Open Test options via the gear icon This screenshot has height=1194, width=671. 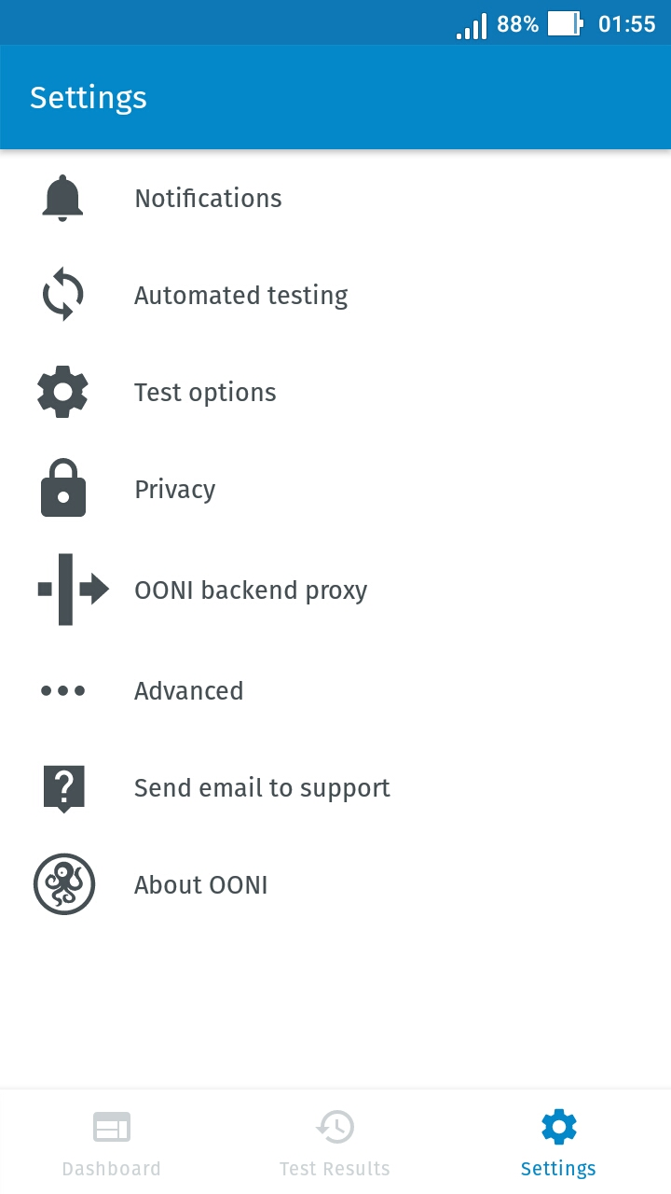click(x=62, y=392)
